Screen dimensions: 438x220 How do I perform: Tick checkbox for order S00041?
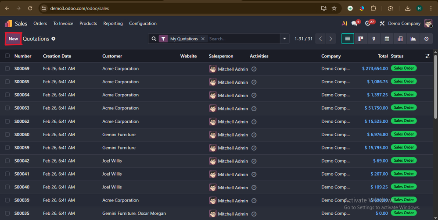pos(7,174)
